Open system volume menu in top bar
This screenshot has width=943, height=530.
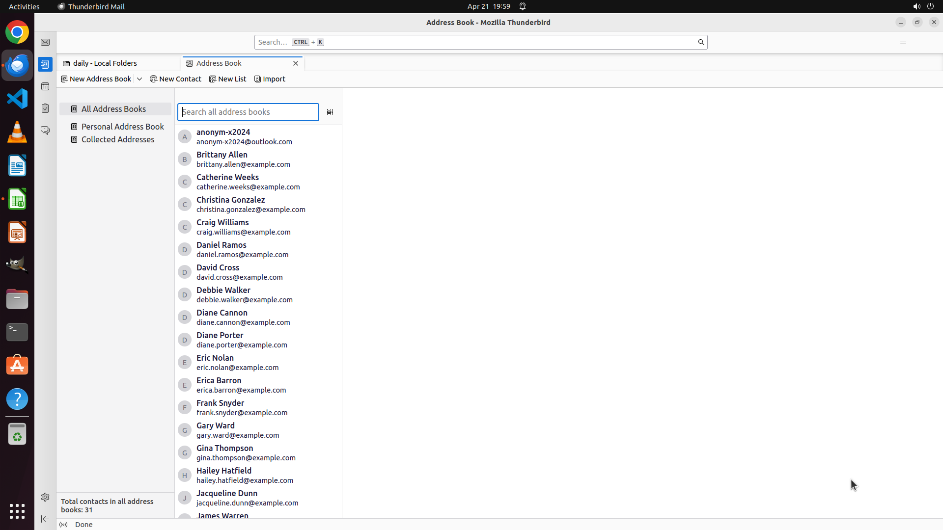916,6
